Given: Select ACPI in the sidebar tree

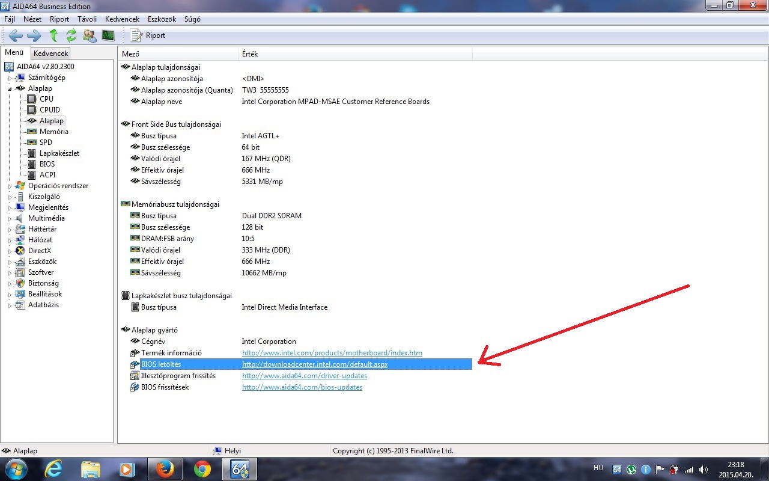Looking at the screenshot, I should pyautogui.click(x=47, y=175).
